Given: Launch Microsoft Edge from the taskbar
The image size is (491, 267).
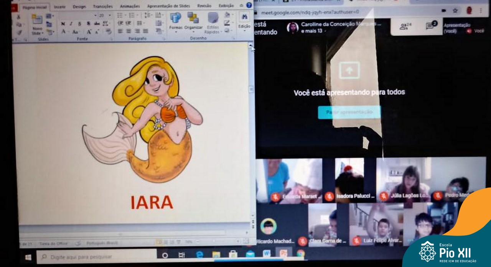Looking at the screenshot, I should pos(199,254).
